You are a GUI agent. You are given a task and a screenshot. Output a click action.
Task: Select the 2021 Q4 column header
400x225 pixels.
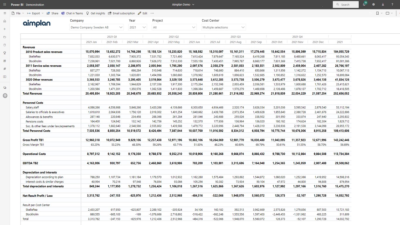[x=297, y=37]
